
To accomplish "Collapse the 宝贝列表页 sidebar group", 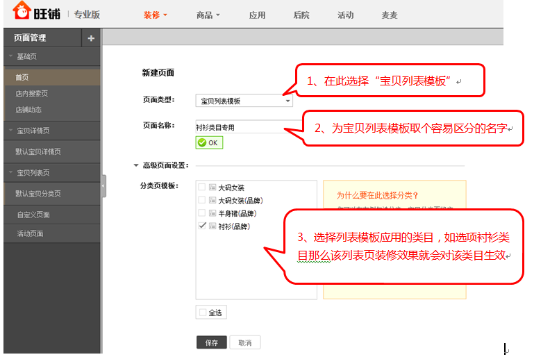I will (x=11, y=172).
